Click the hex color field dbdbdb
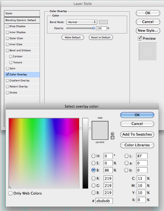The height and width of the screenshot is (211, 164). (x=104, y=201)
